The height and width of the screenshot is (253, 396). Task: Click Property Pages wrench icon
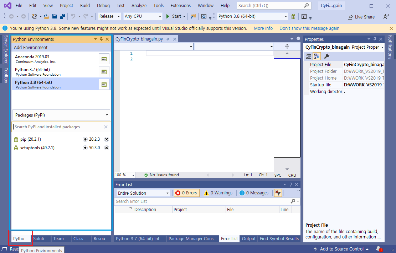[x=327, y=56]
